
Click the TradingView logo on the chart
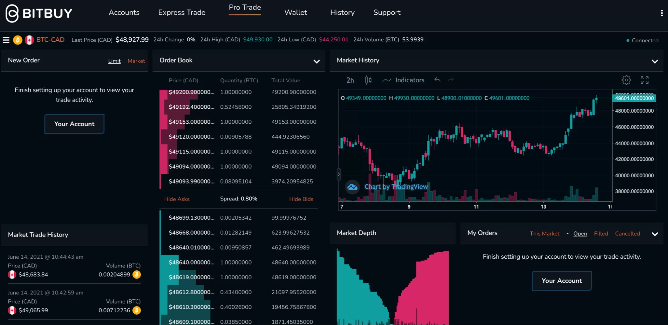(352, 187)
